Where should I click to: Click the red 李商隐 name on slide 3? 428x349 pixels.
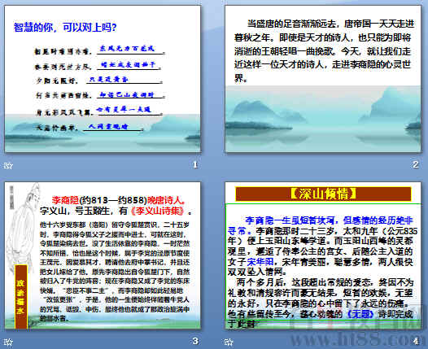click(x=65, y=200)
